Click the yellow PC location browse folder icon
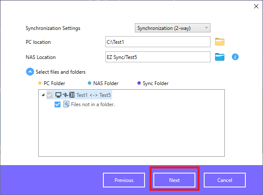 [220, 42]
